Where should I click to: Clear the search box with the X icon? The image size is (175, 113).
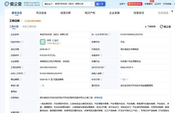91,4
